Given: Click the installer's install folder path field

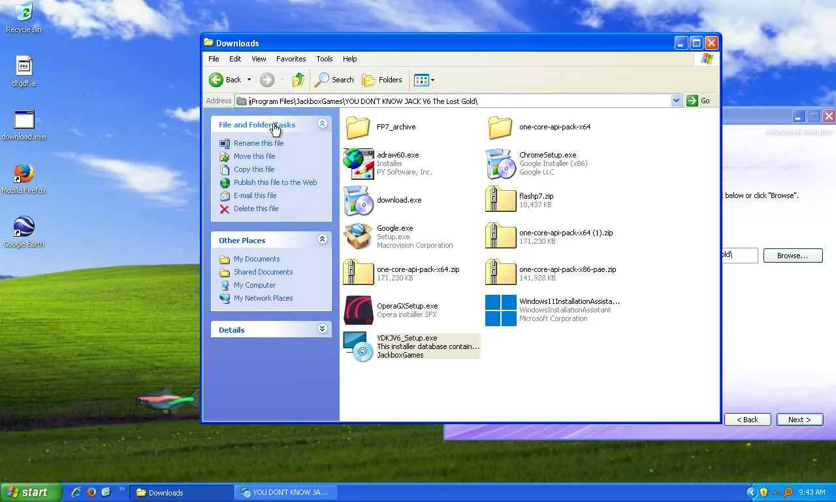Looking at the screenshot, I should tap(739, 255).
